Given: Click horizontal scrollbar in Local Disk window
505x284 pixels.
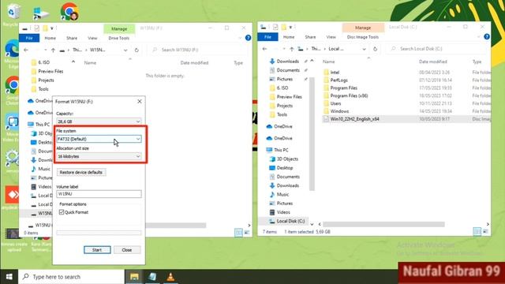Looking at the screenshot, I should [x=384, y=224].
